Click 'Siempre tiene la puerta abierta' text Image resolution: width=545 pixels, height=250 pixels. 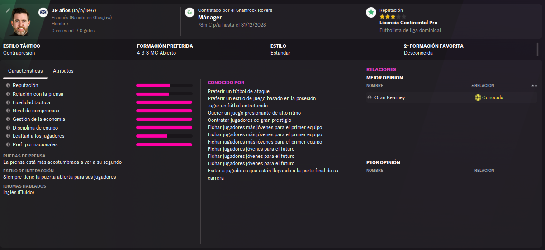[59, 177]
